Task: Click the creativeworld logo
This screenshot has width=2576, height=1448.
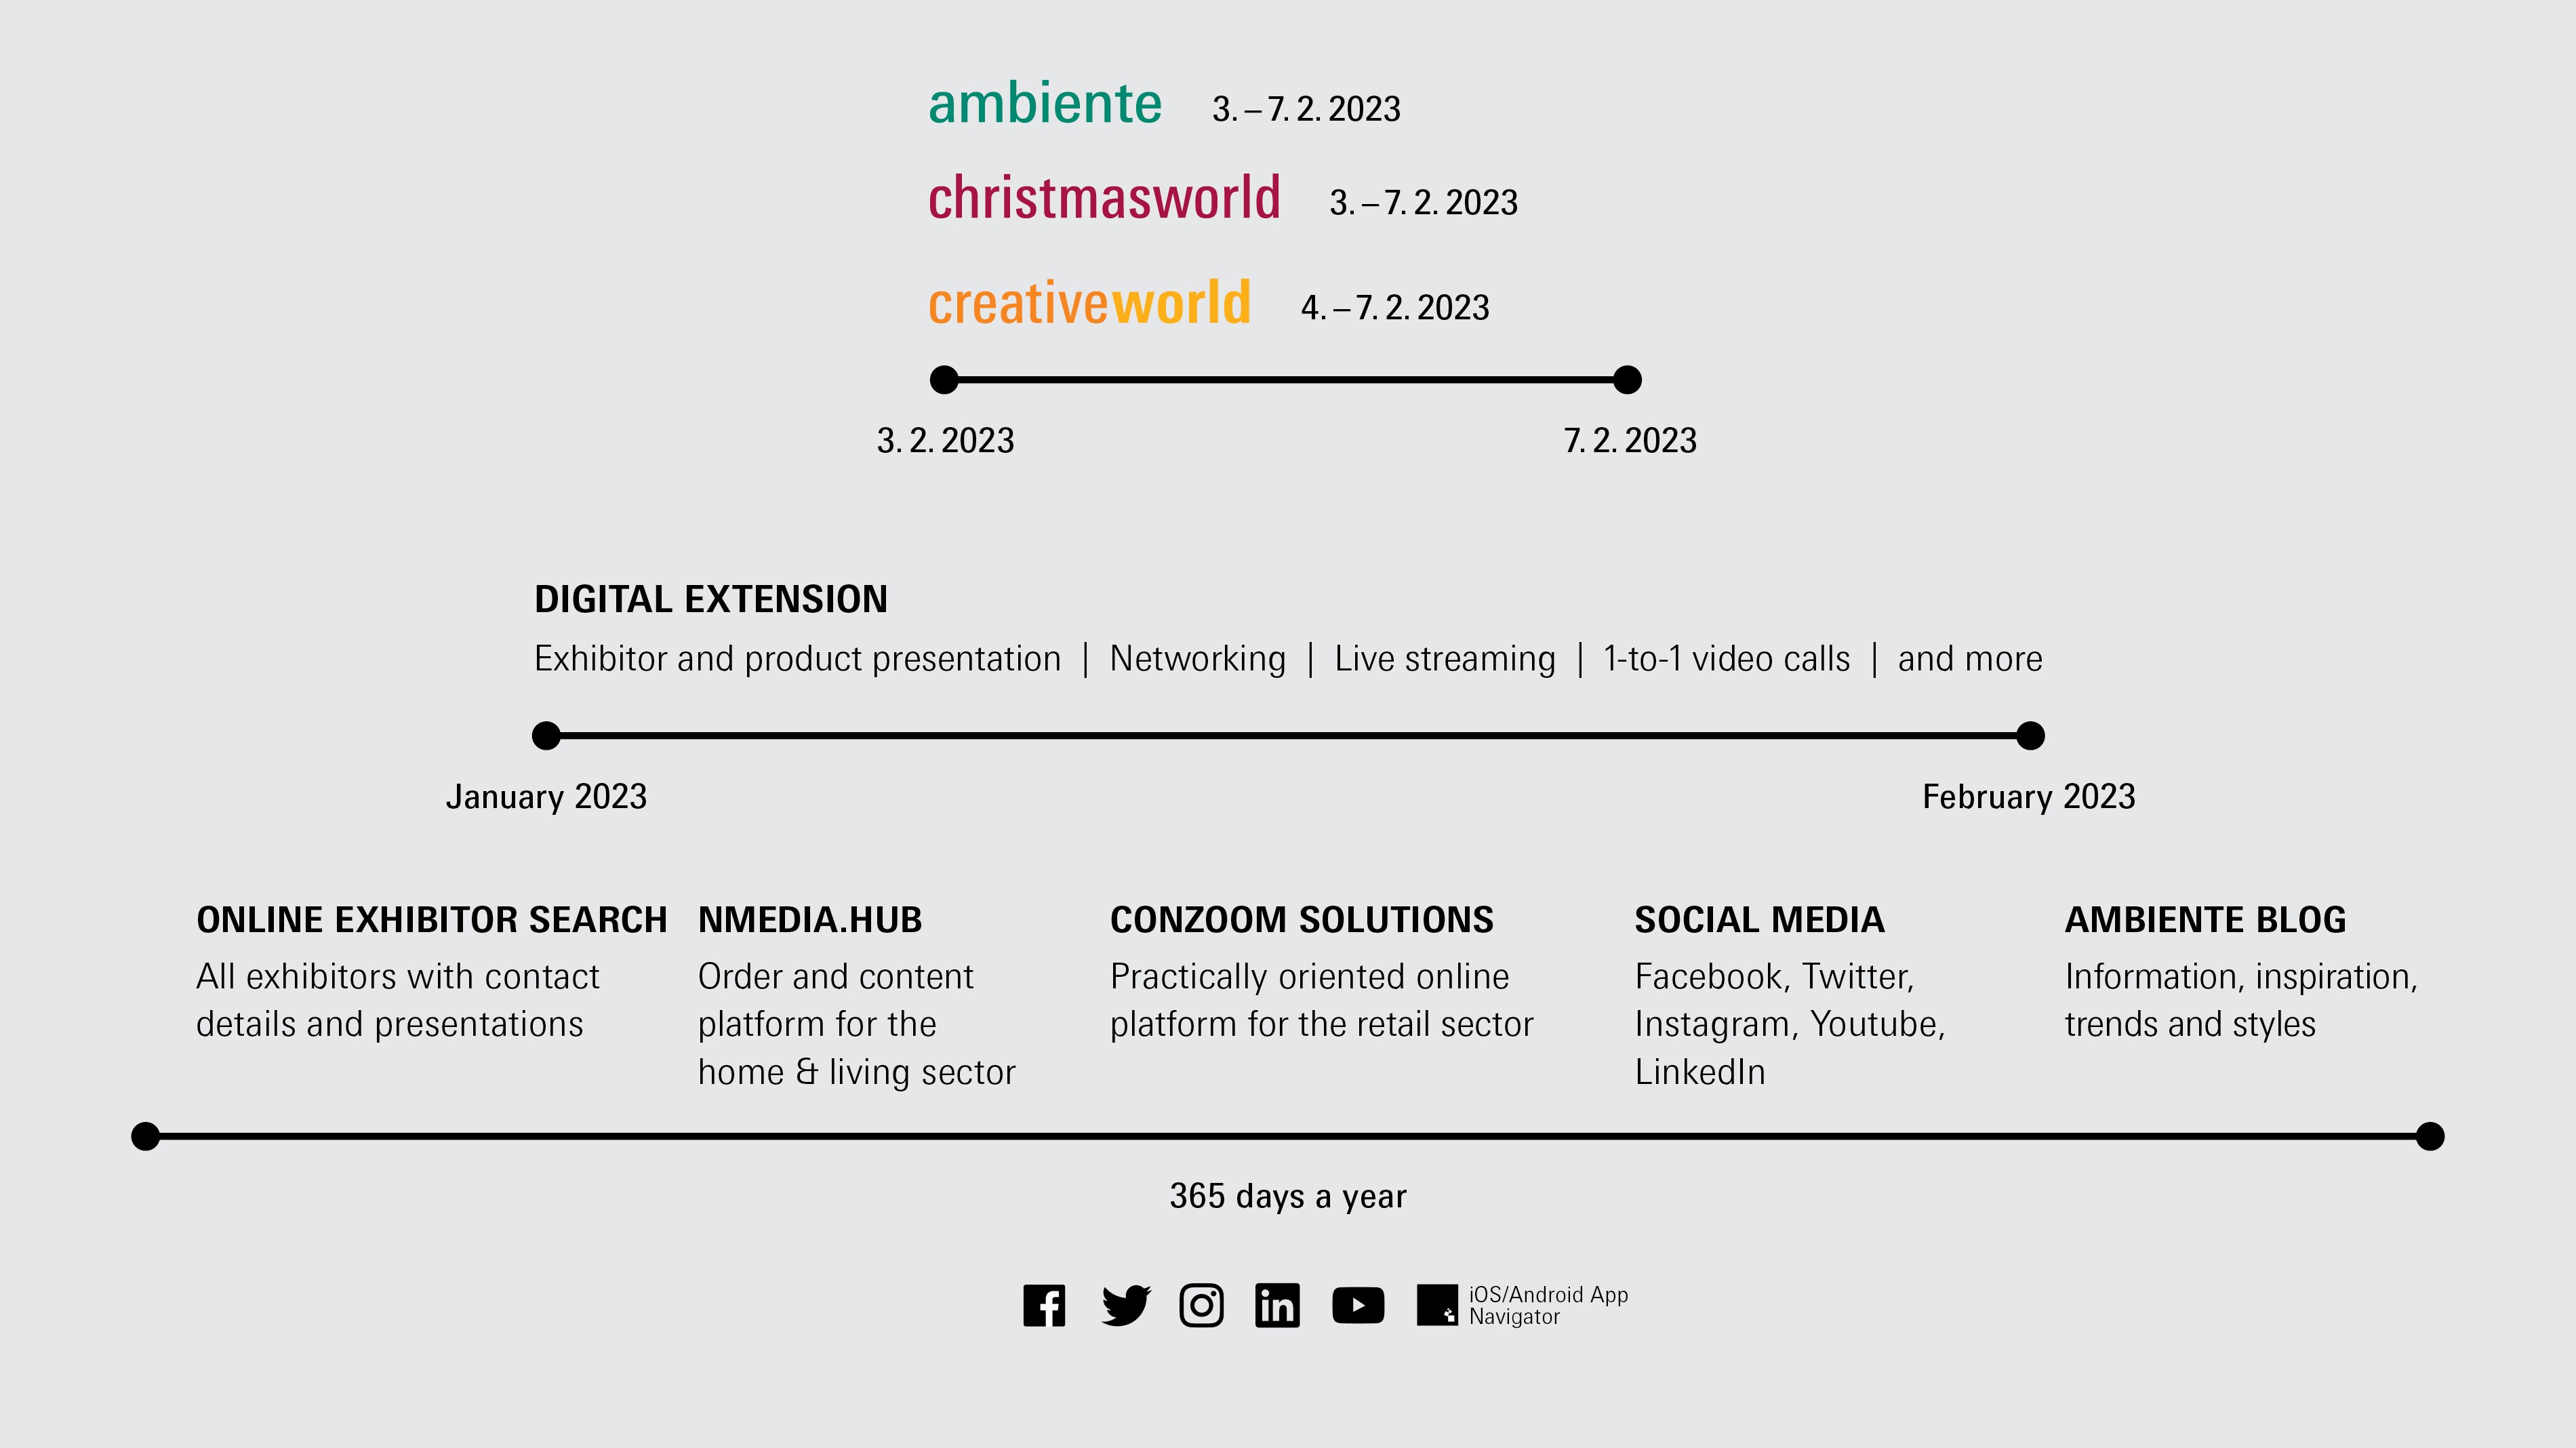Action: click(x=1089, y=302)
